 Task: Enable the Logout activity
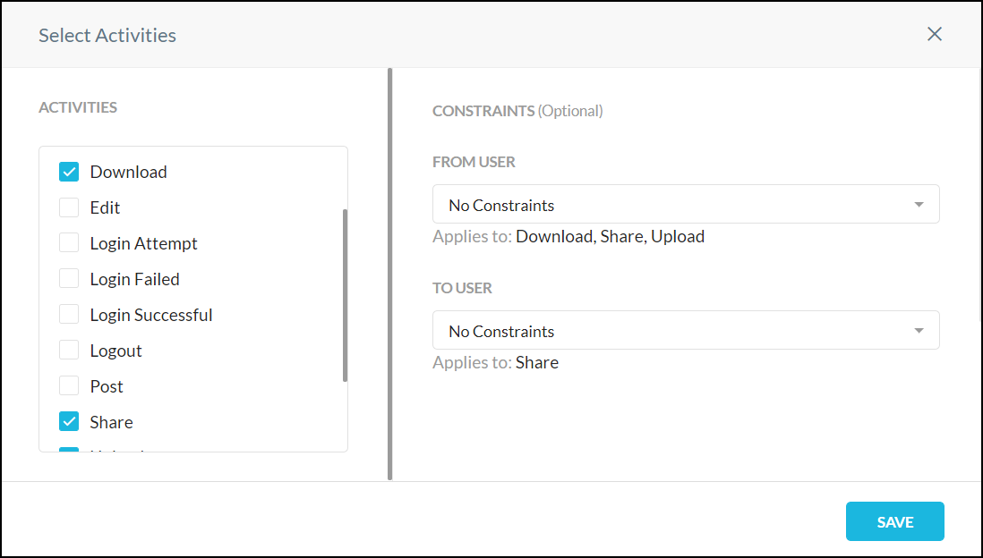point(69,350)
